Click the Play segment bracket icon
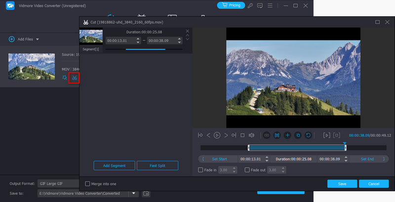Screen dimensions: 395x202 pyautogui.click(x=326, y=135)
